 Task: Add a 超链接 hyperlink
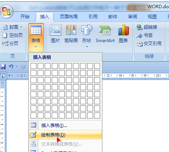coord(147,27)
